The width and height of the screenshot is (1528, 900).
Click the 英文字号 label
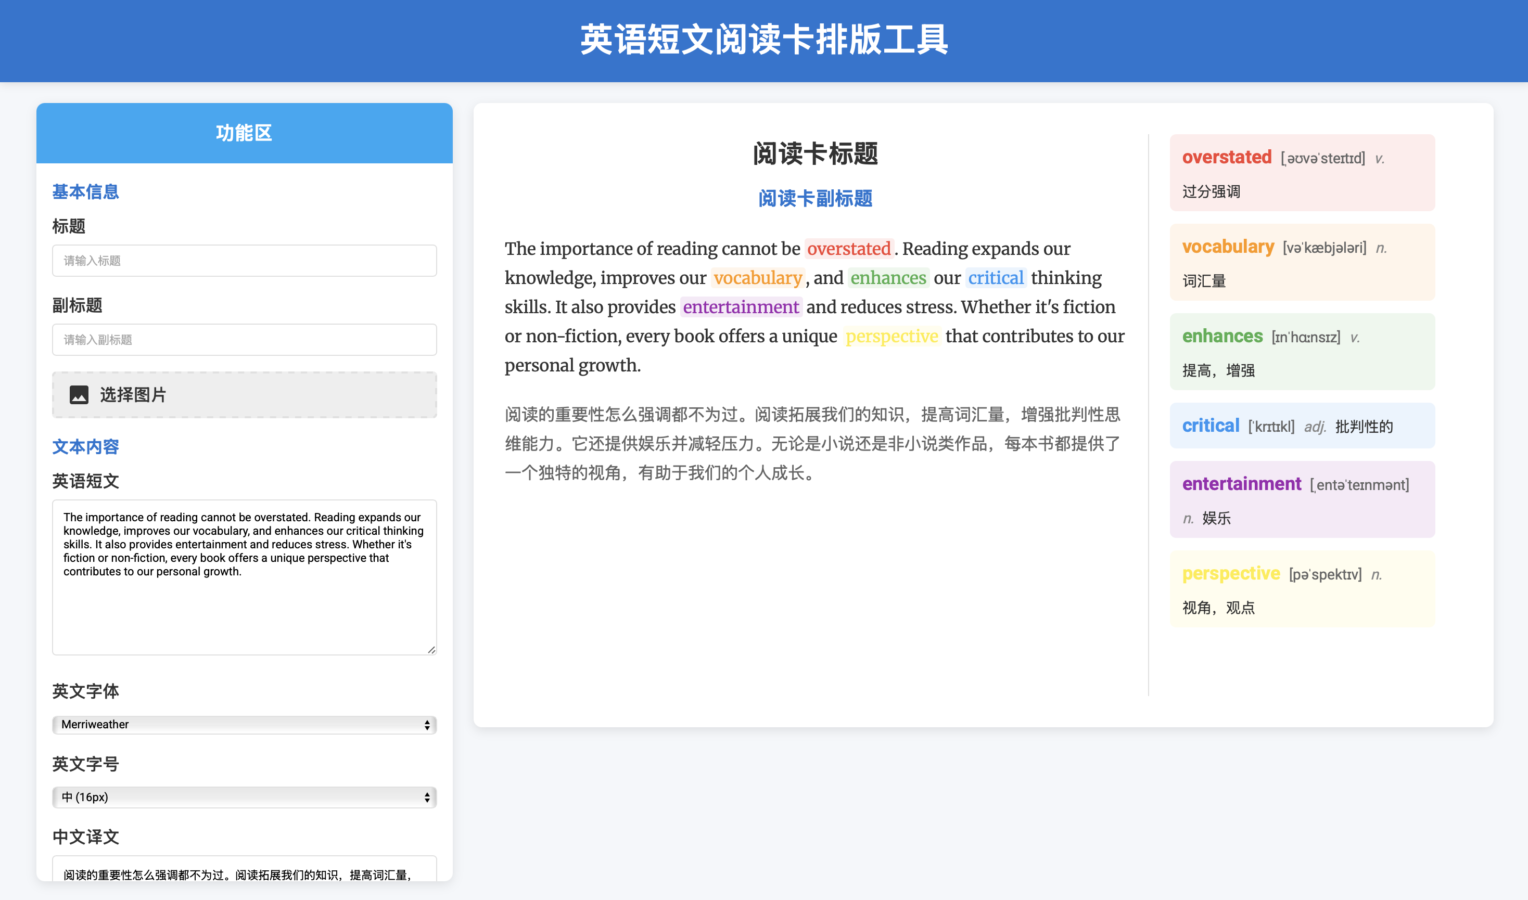85,764
